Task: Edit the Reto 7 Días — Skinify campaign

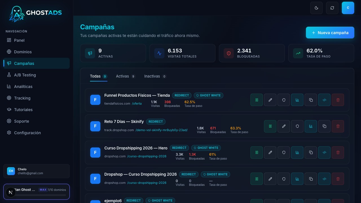Action: point(284,126)
